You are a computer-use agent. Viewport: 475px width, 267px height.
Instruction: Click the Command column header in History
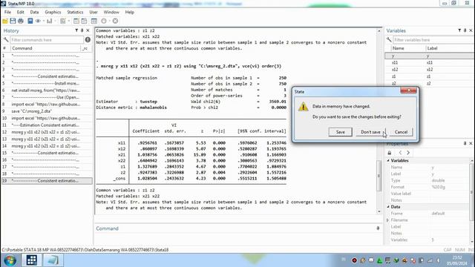[x=45, y=48]
